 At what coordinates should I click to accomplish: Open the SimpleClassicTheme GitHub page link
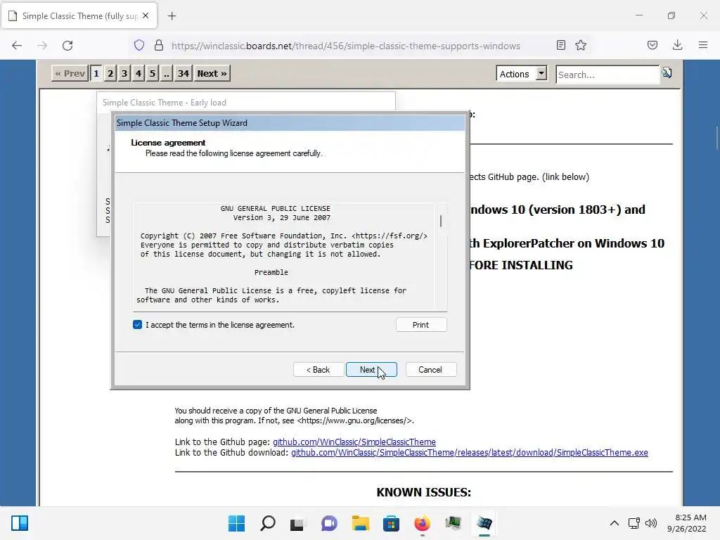click(x=354, y=442)
